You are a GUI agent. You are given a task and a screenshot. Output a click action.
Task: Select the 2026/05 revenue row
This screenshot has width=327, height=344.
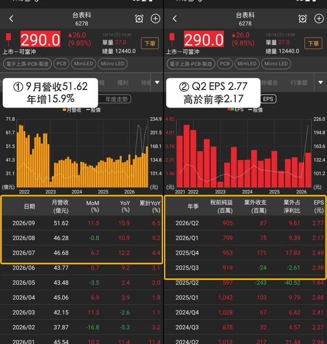point(82,283)
